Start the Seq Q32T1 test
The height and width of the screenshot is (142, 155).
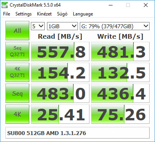[17, 51]
